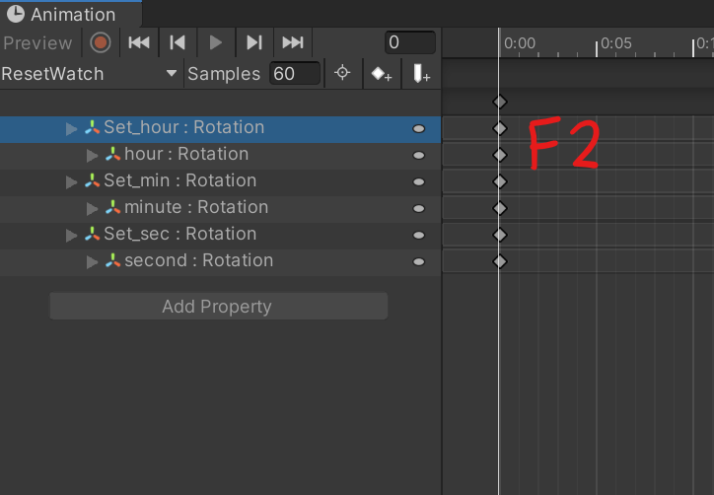Select the Set_hour keyframe diamond

click(x=500, y=128)
